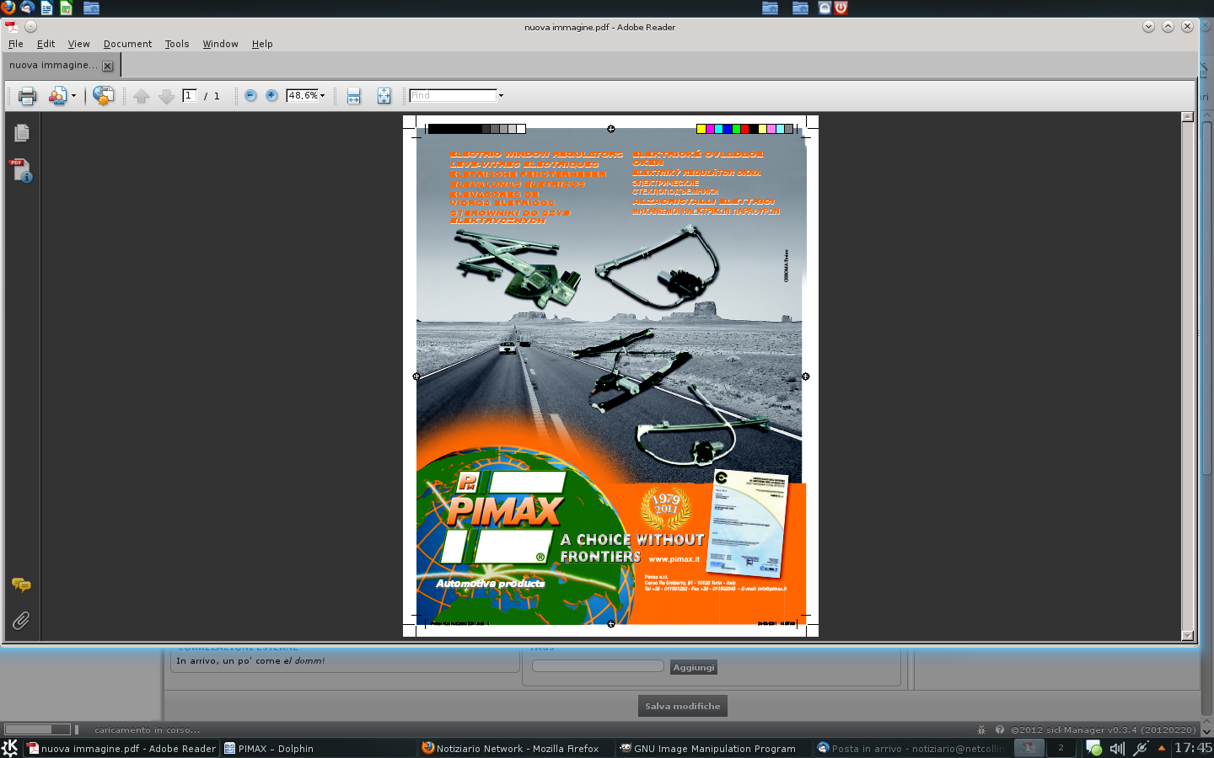Click the document scrollbar down arrow
The image size is (1214, 758).
coord(1188,636)
